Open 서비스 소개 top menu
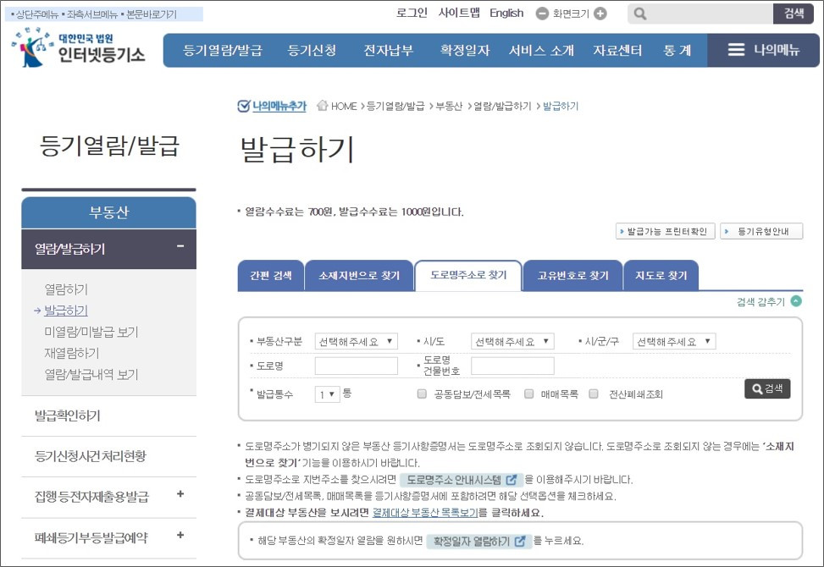This screenshot has height=567, width=824. coord(541,51)
